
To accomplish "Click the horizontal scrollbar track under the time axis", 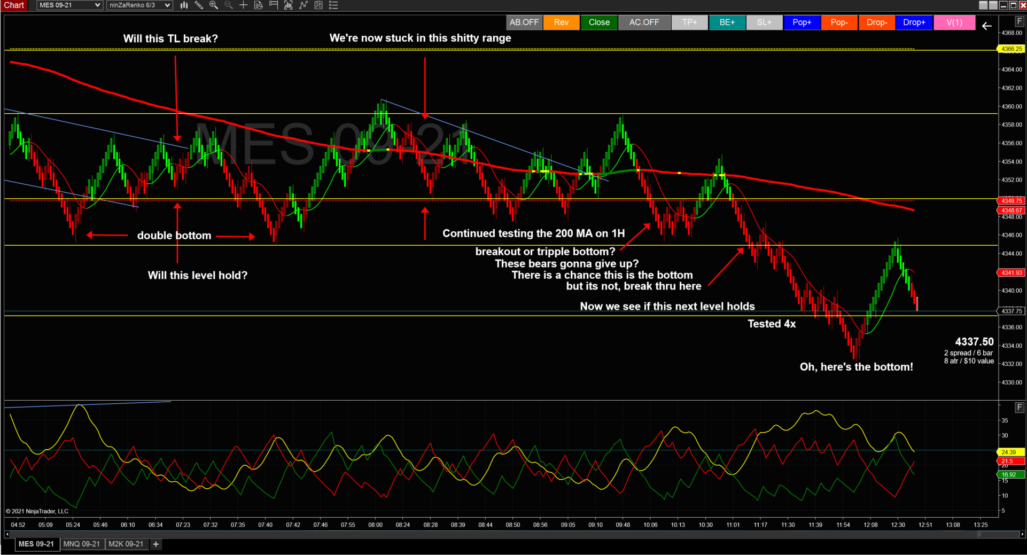I will (x=513, y=534).
